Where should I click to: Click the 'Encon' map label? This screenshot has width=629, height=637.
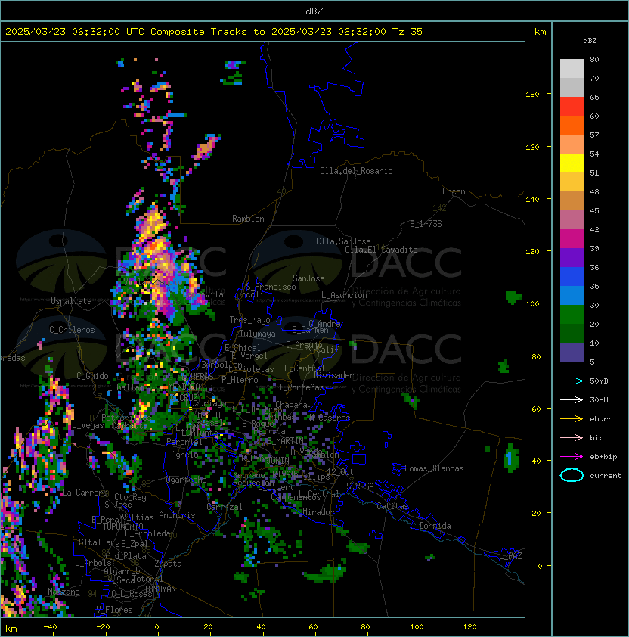click(x=454, y=191)
